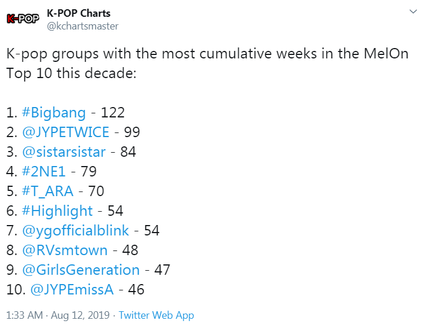Open the tweet options chevron menu
The image size is (426, 328).
point(413,12)
